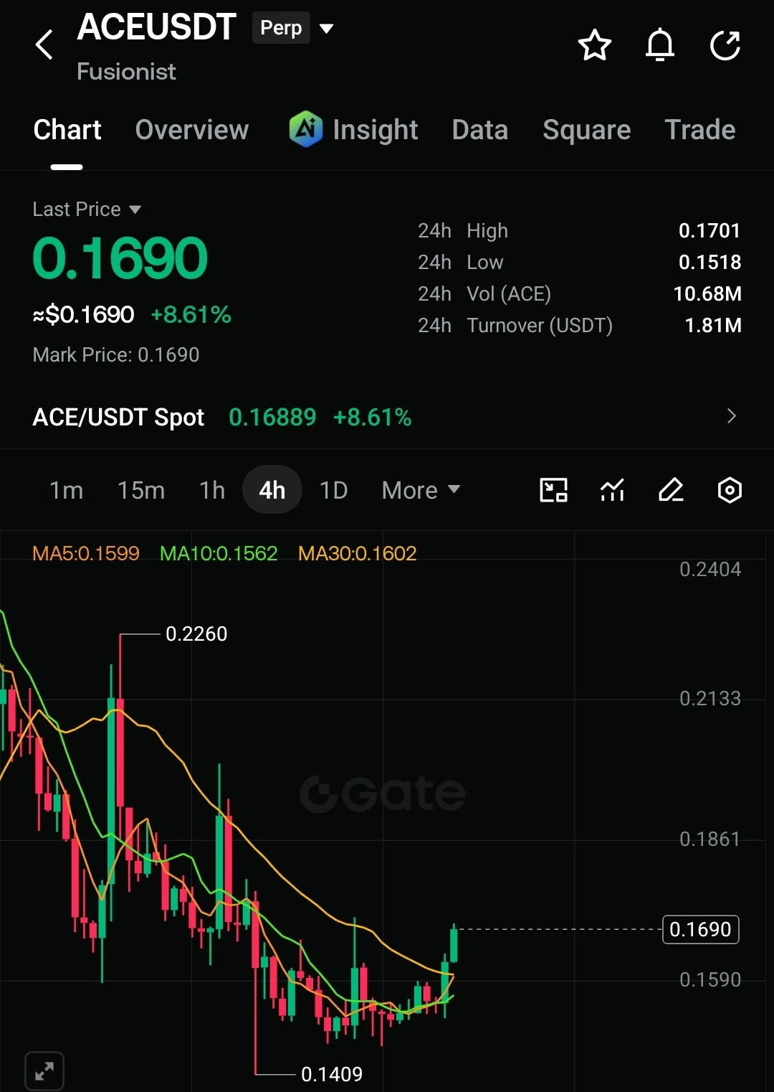Go back using the left arrow icon
The image size is (774, 1092).
click(x=44, y=44)
